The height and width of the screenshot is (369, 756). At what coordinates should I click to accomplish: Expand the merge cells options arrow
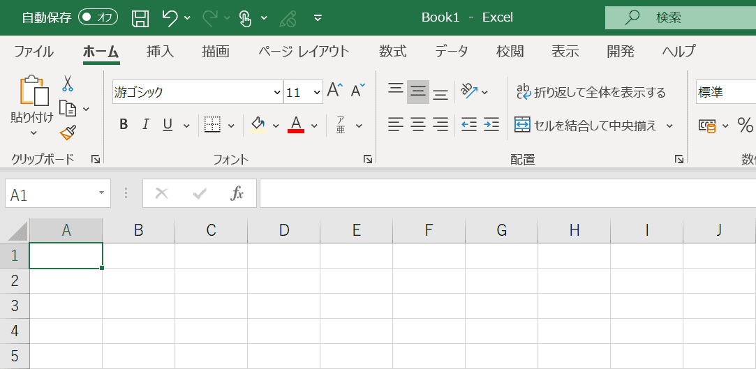(x=669, y=126)
